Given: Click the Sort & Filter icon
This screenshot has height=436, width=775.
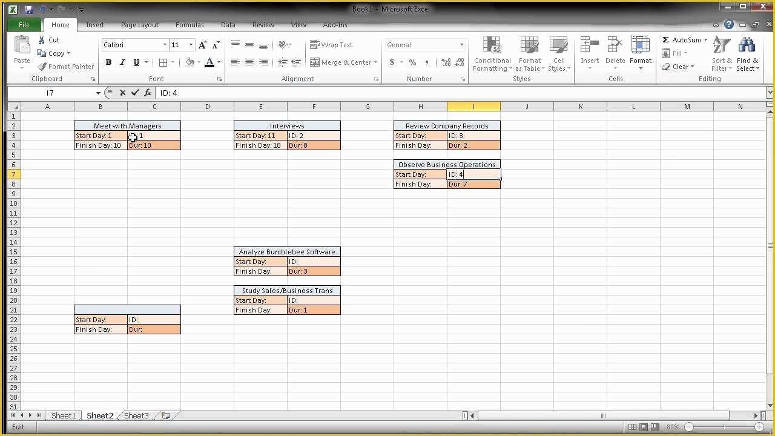Looking at the screenshot, I should (x=721, y=53).
